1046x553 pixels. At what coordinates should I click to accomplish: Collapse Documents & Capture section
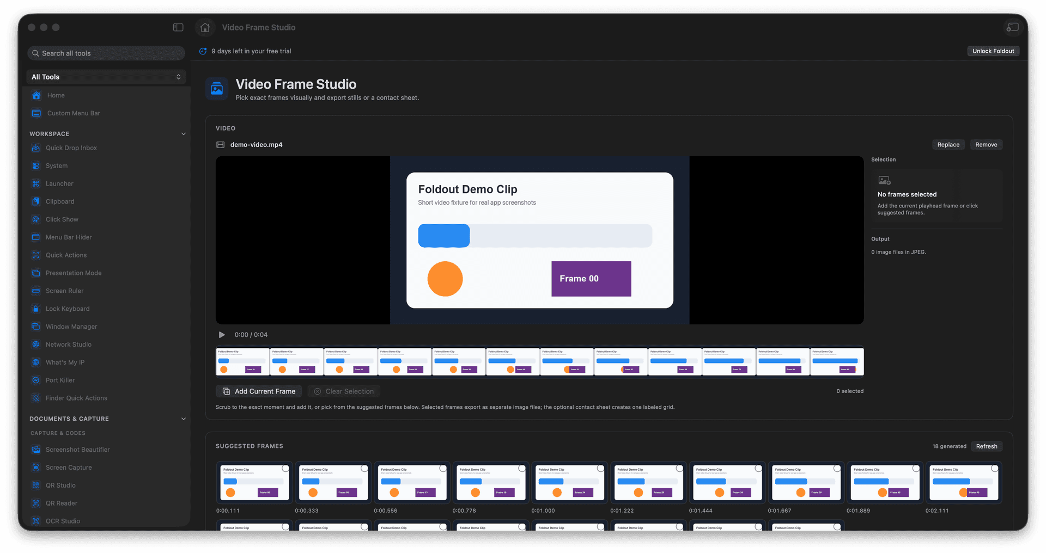pyautogui.click(x=183, y=419)
